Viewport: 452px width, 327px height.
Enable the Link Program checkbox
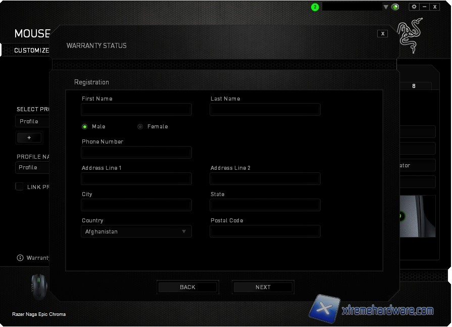20,187
